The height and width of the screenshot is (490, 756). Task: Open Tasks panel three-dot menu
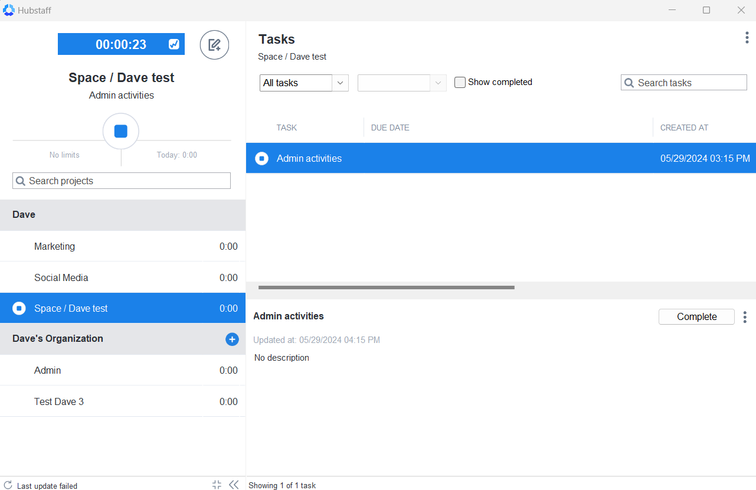747,38
